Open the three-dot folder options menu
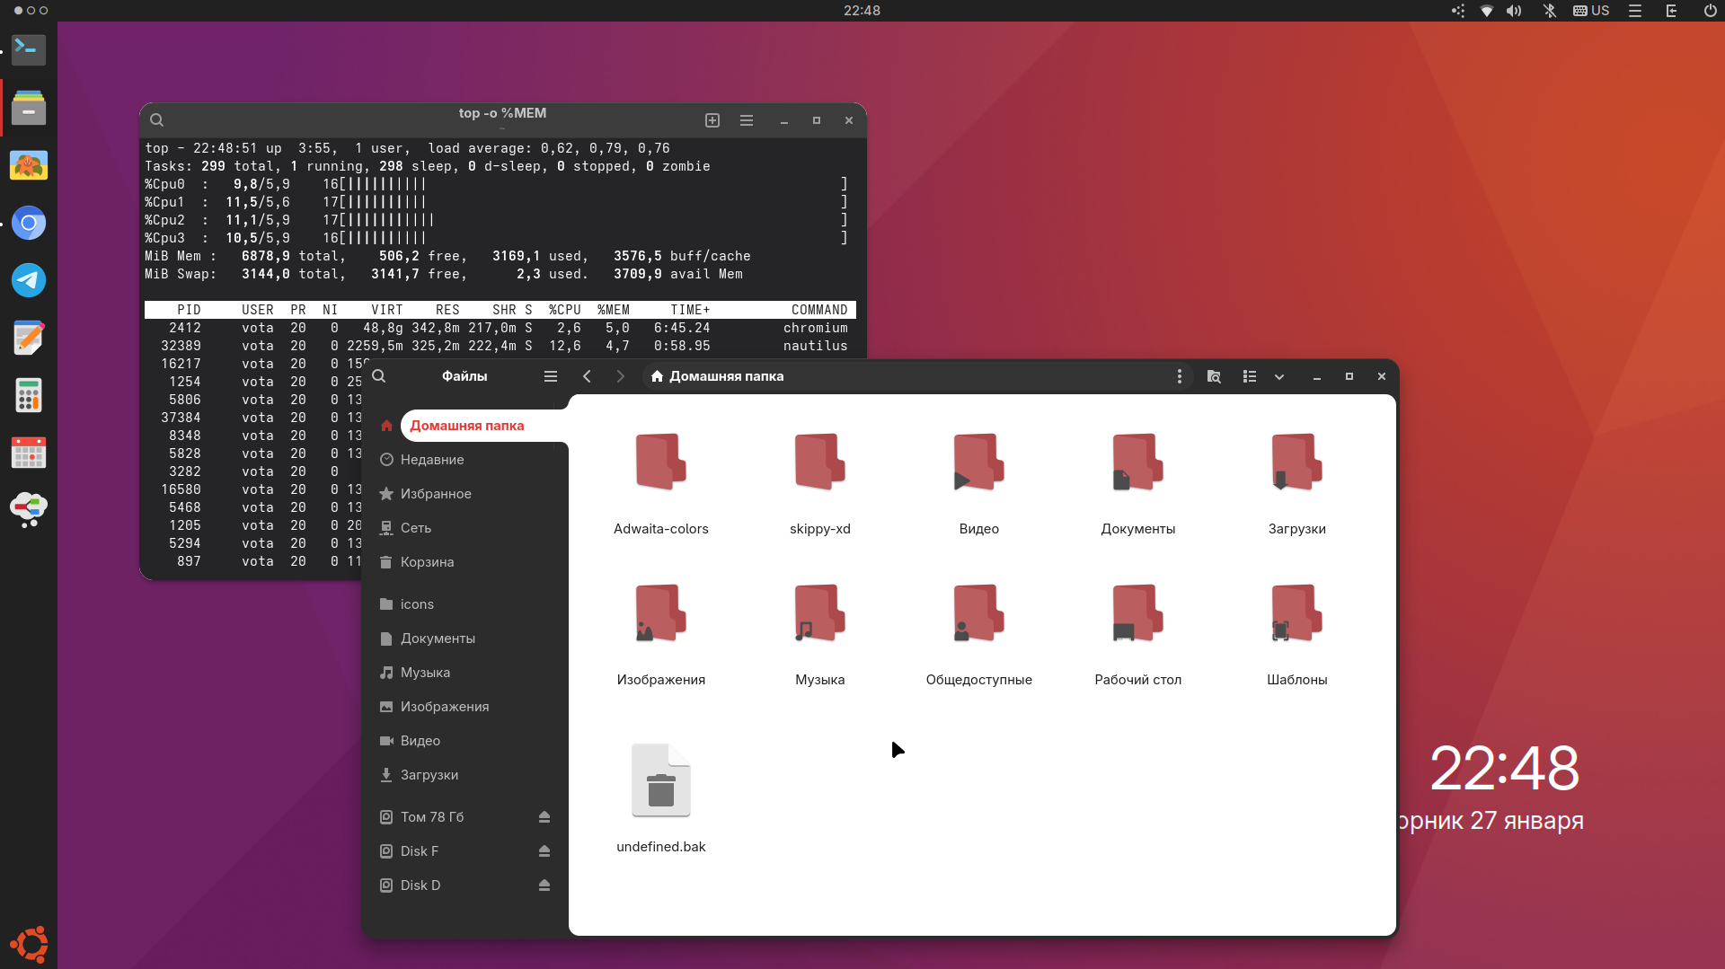 (1179, 376)
